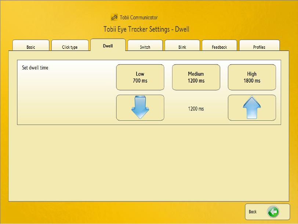The width and height of the screenshot is (298, 224).
Task: Switch to the Basic tab
Action: click(31, 45)
